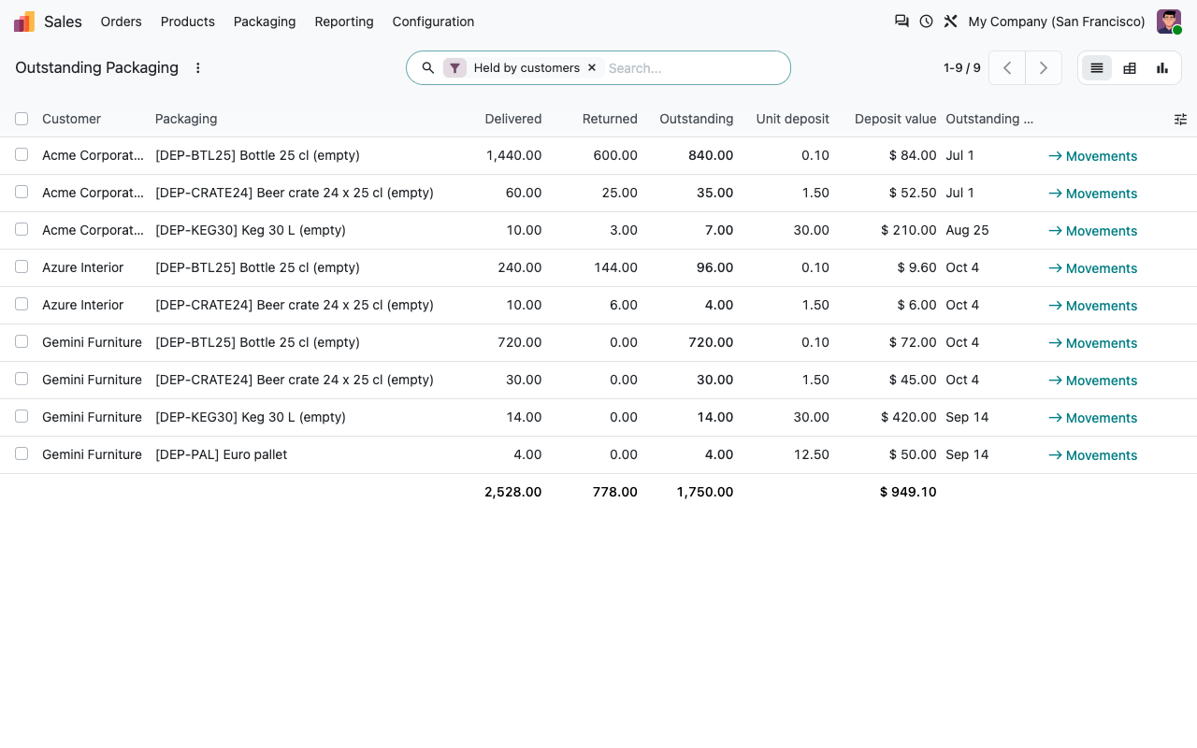
Task: Sort by the Outstanding column header
Action: [x=696, y=119]
